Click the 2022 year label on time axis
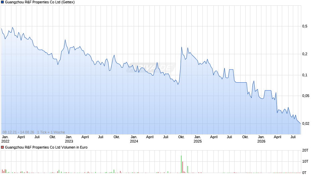Image resolution: width=315 pixels, height=176 pixels. [5, 141]
